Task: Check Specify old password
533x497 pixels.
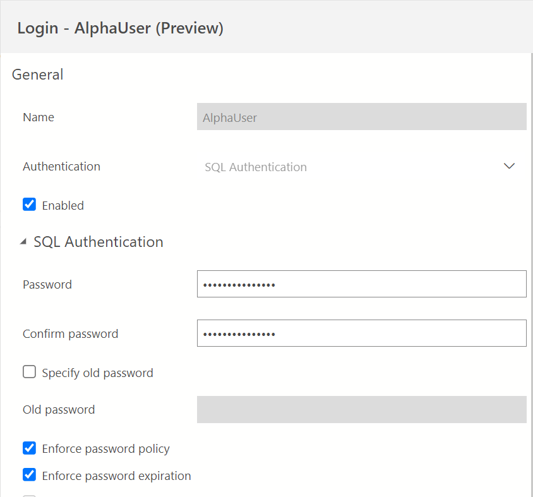Action: 29,371
